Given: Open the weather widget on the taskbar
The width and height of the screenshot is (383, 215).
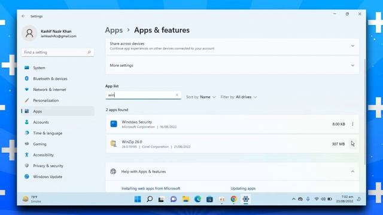Looking at the screenshot, I should coord(32,199).
